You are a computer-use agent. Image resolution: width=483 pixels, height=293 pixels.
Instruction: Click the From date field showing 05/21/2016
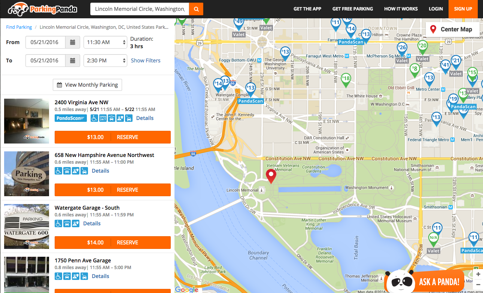[45, 42]
